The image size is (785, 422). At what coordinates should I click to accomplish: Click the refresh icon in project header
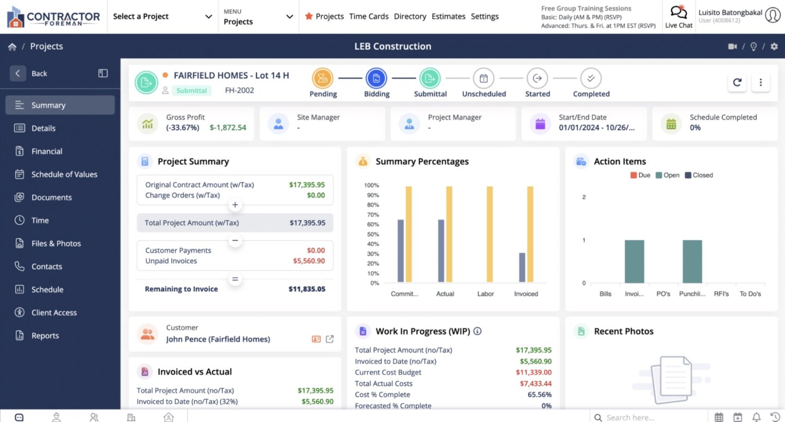[737, 82]
